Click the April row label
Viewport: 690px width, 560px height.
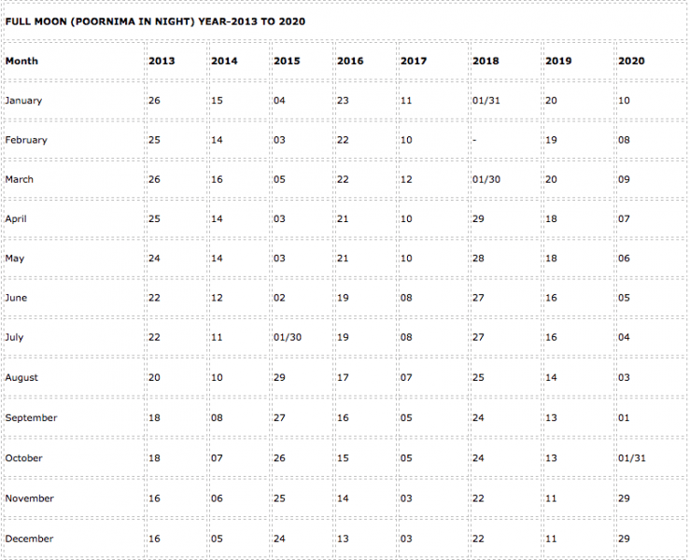[16, 218]
